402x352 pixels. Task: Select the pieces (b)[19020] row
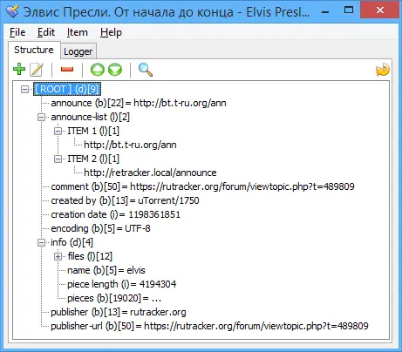[114, 298]
